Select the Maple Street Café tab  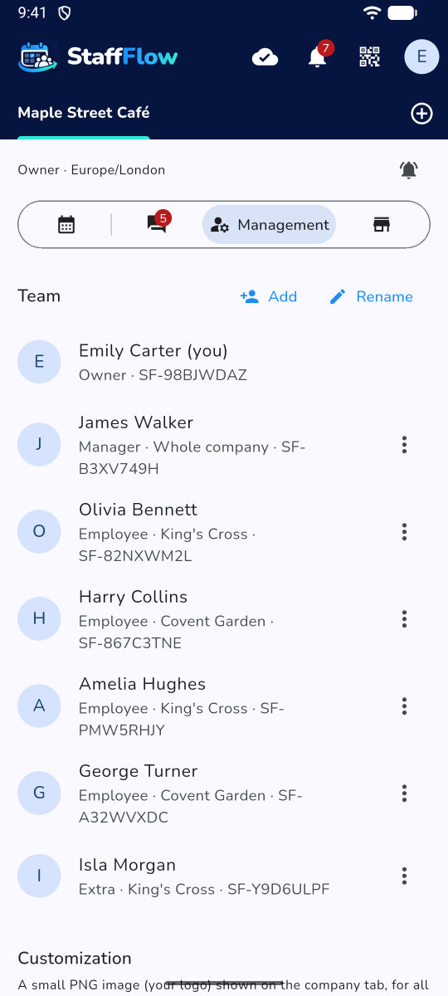pos(84,113)
